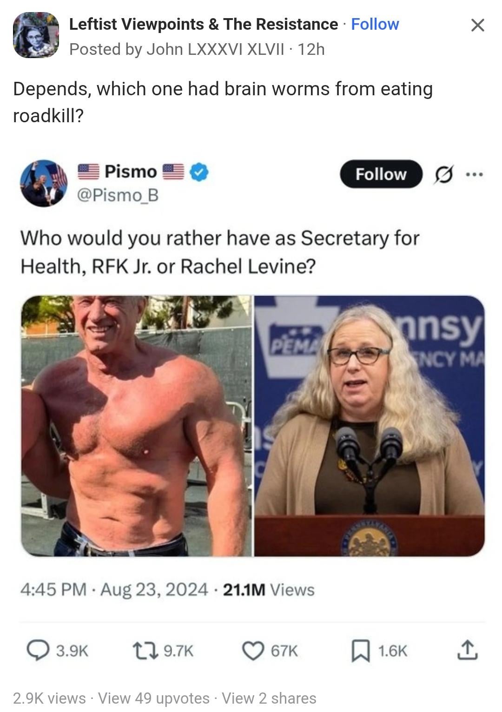Open poster John LXXXVI XLVII's profile
Screen dimensions: 502x712
coord(215,49)
